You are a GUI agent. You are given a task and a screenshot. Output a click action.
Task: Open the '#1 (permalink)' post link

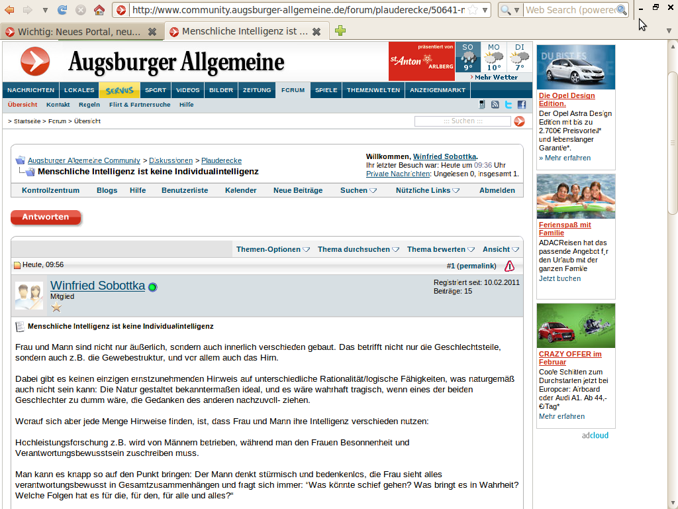coord(471,266)
